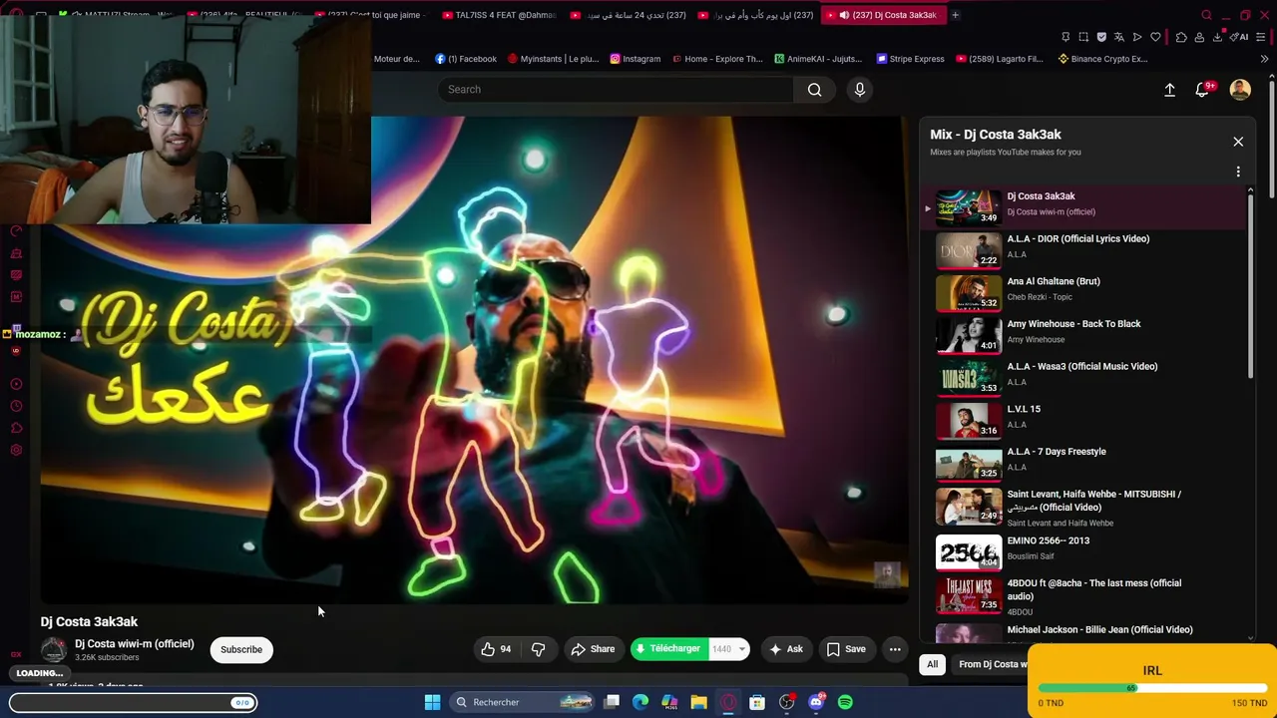Open sidebar extensions cube icon
Screen dimensions: 1277x718
16,429
